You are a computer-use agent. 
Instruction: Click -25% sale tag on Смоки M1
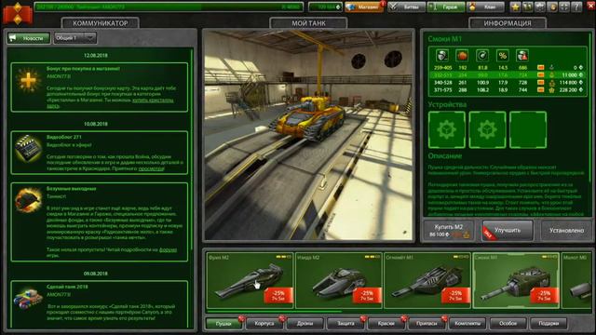544,296
